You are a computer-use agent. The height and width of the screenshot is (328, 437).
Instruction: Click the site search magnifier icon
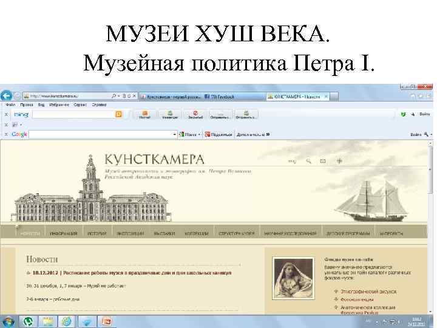tap(308, 161)
